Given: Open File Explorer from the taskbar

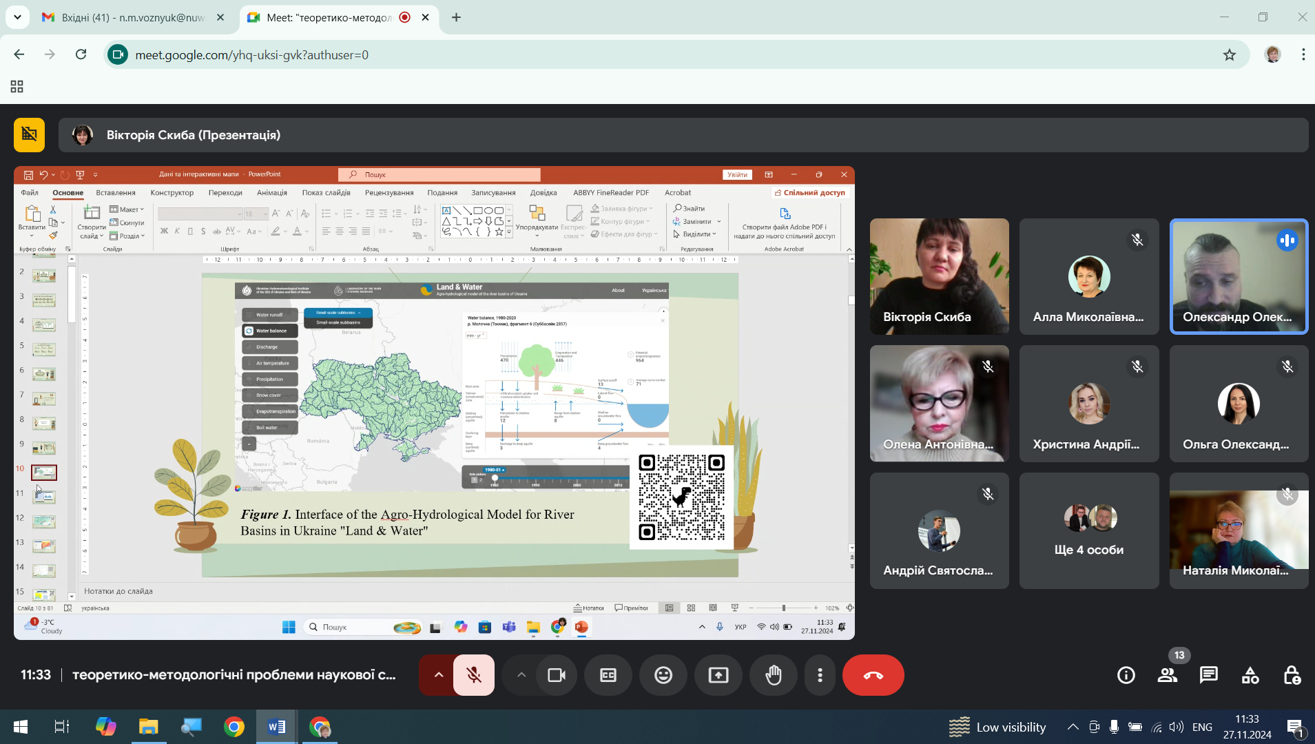Looking at the screenshot, I should (x=148, y=727).
